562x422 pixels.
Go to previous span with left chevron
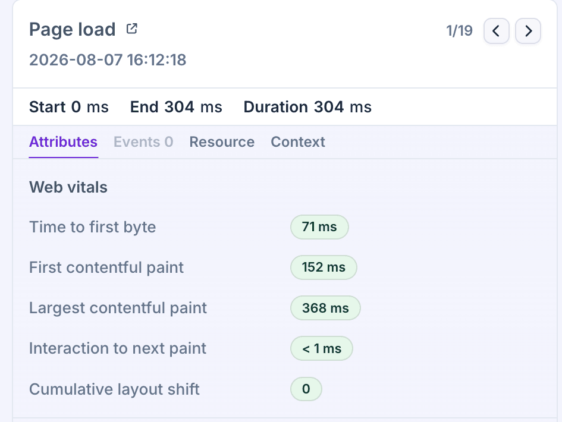497,31
